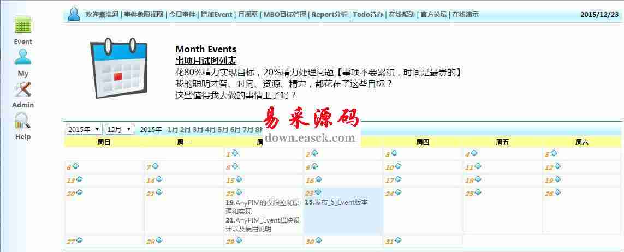Screen dimensions: 624x252
Task: Open 在线帮助 link
Action: tap(402, 15)
